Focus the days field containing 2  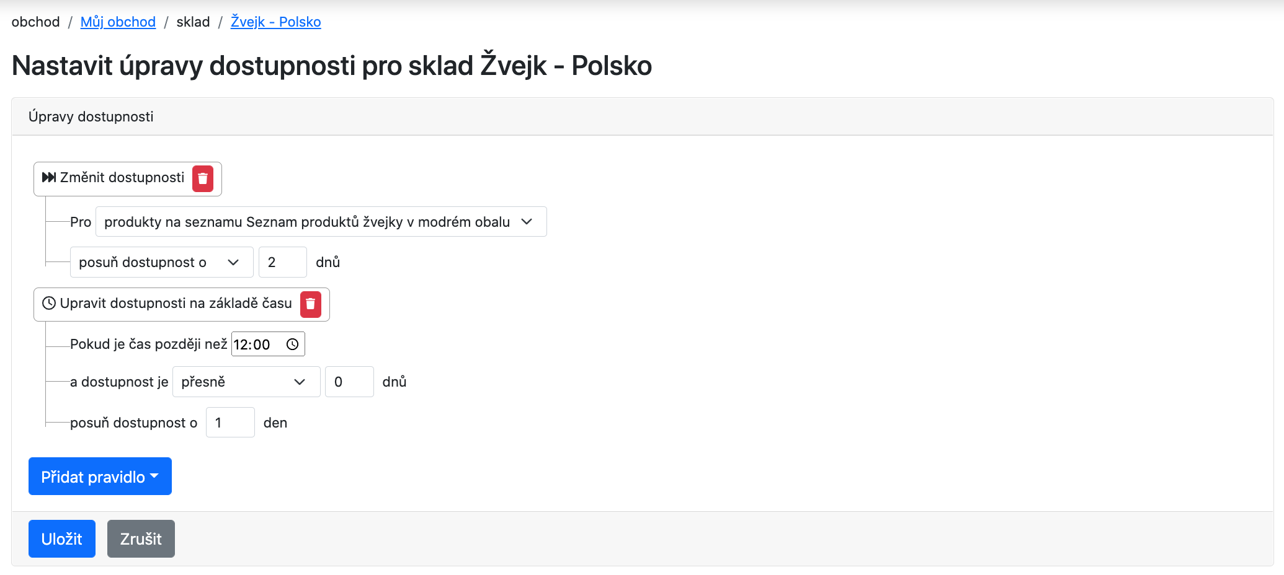283,262
